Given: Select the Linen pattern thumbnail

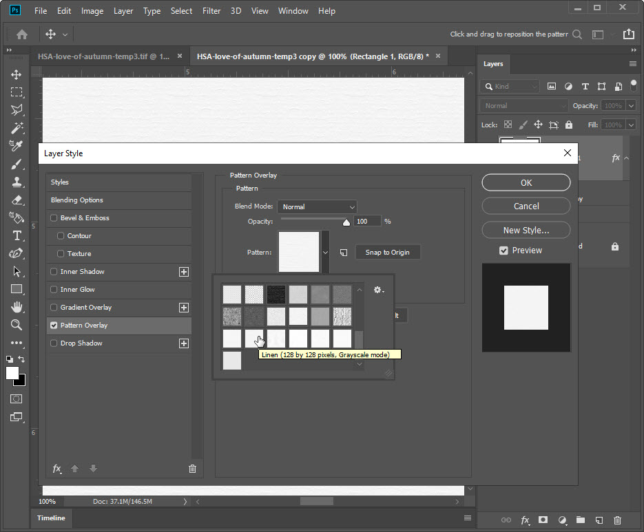Looking at the screenshot, I should pos(253,338).
